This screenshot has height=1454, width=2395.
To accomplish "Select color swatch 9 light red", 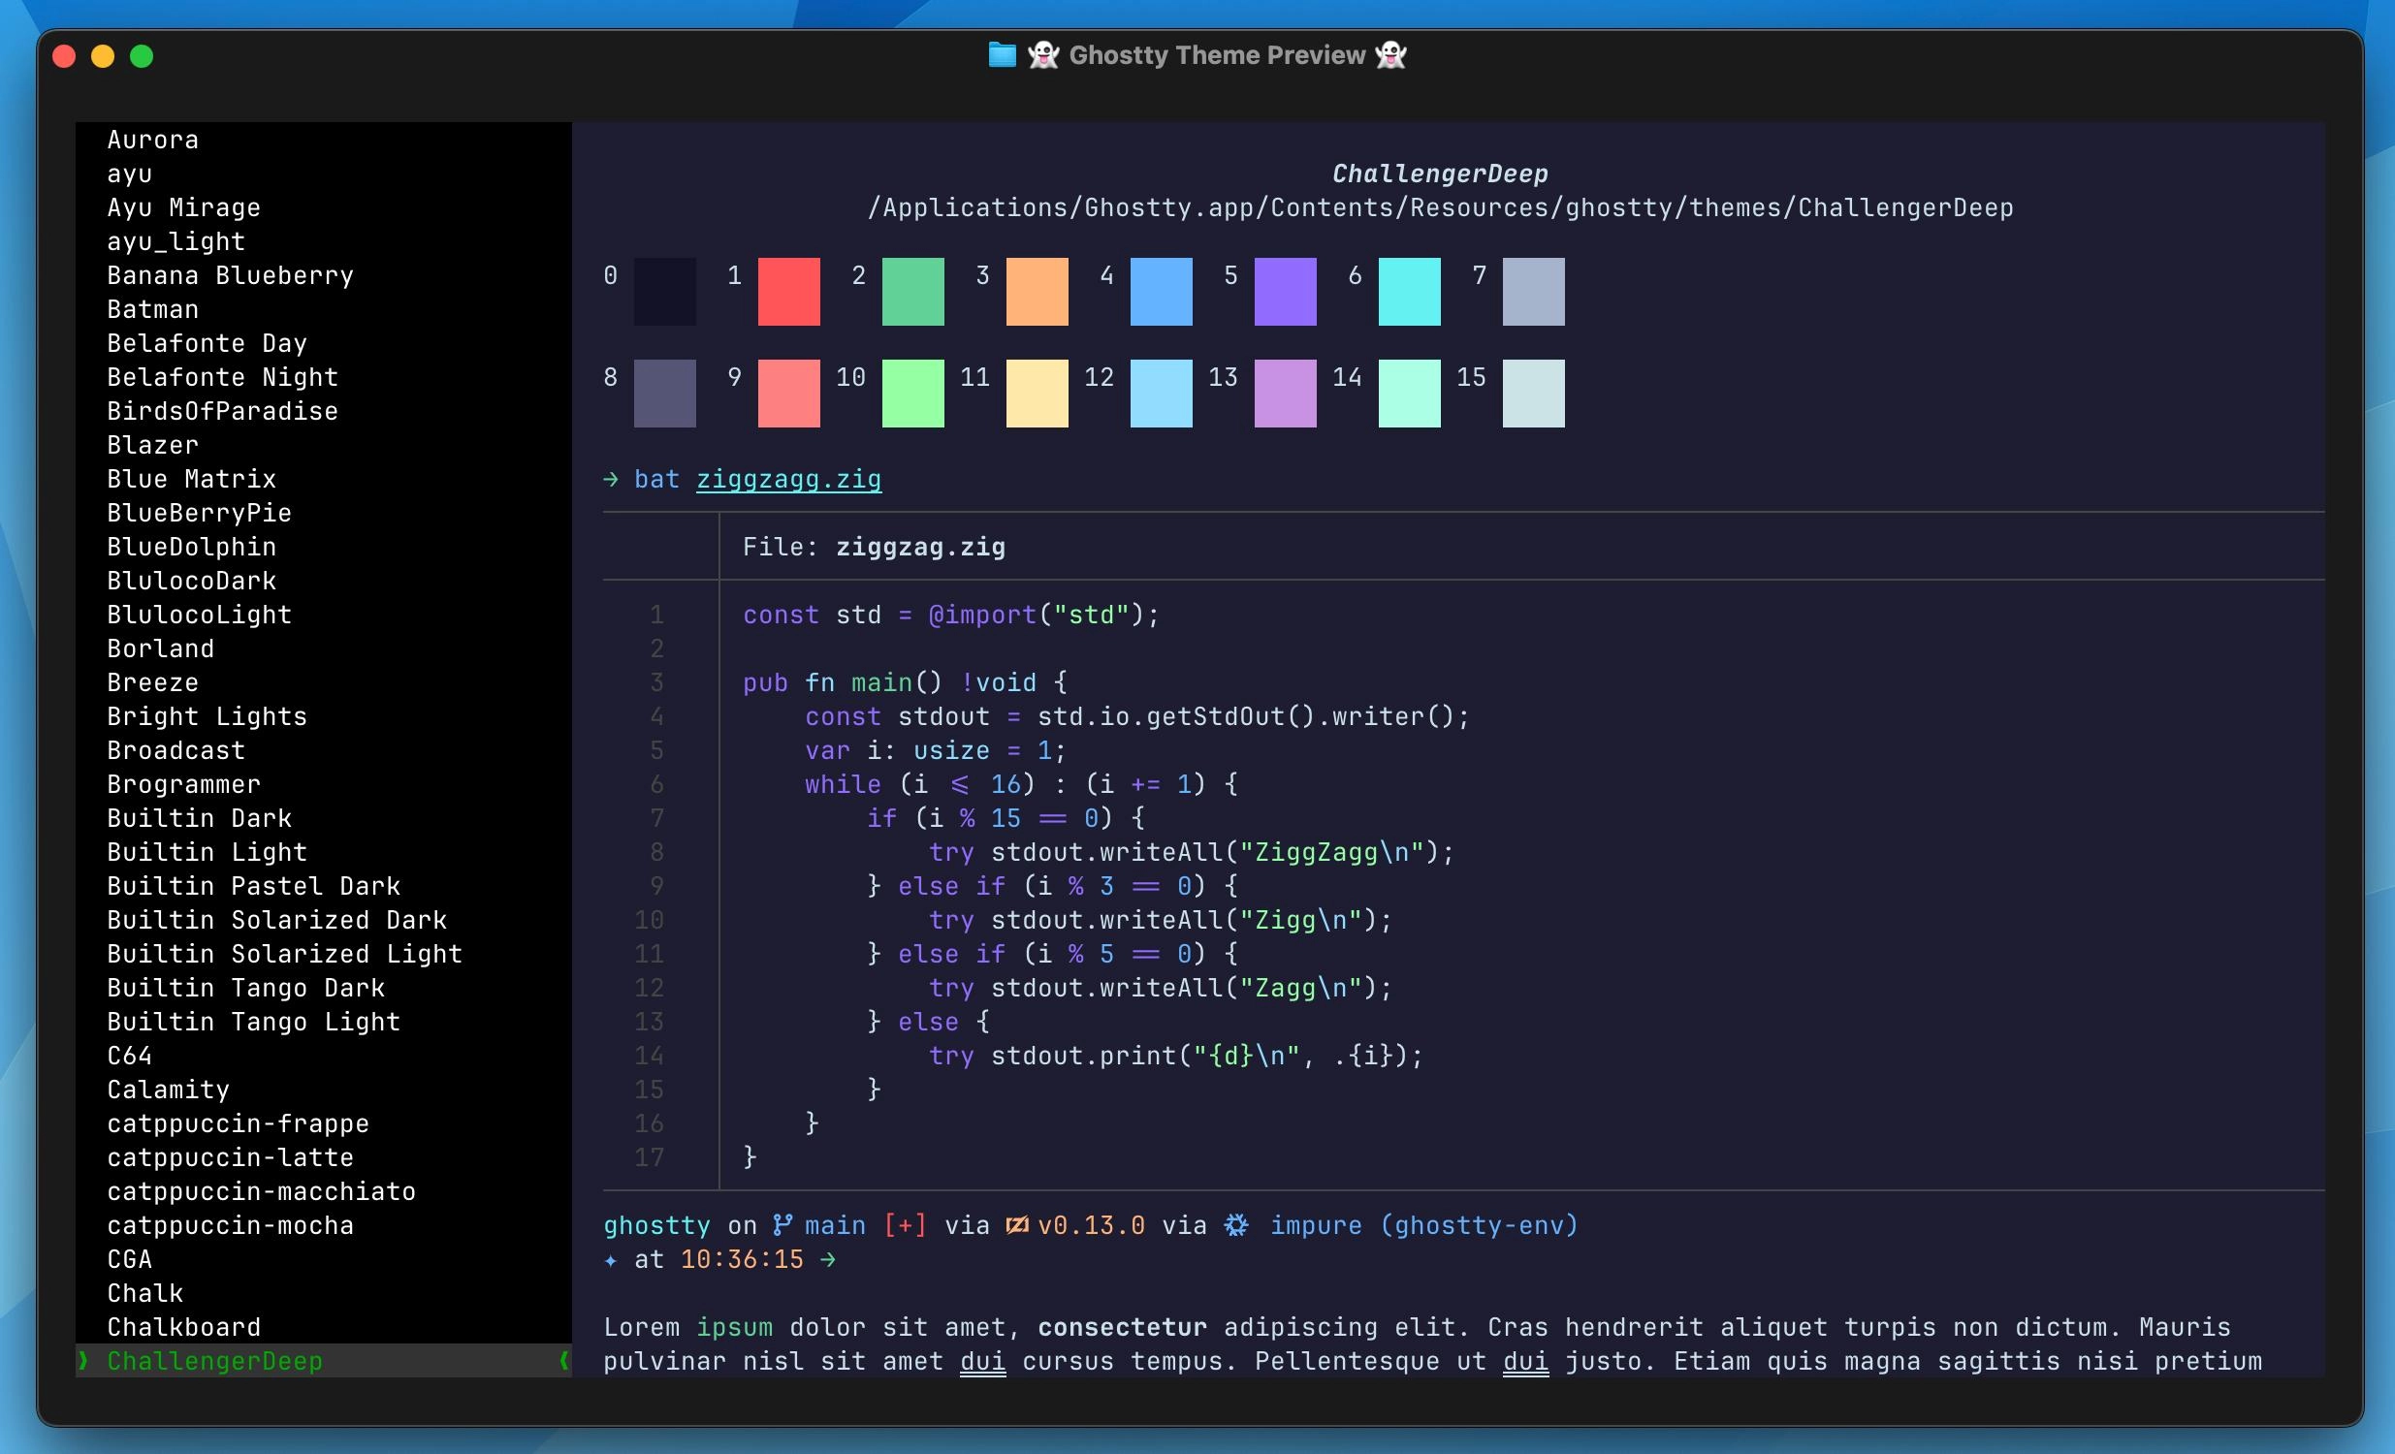I will [788, 394].
